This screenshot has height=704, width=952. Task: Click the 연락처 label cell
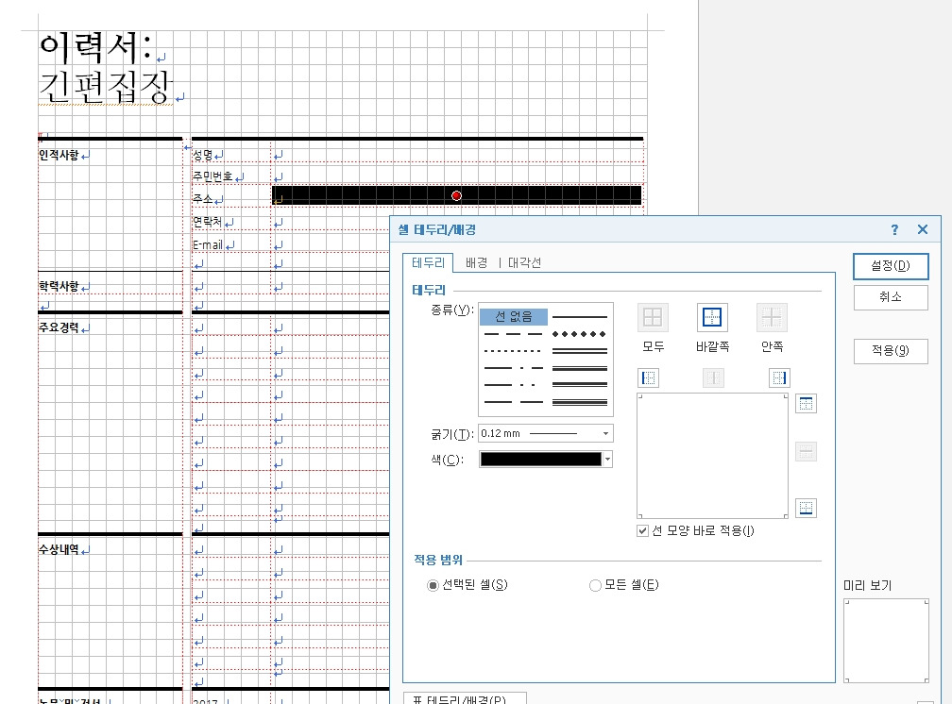(x=208, y=222)
